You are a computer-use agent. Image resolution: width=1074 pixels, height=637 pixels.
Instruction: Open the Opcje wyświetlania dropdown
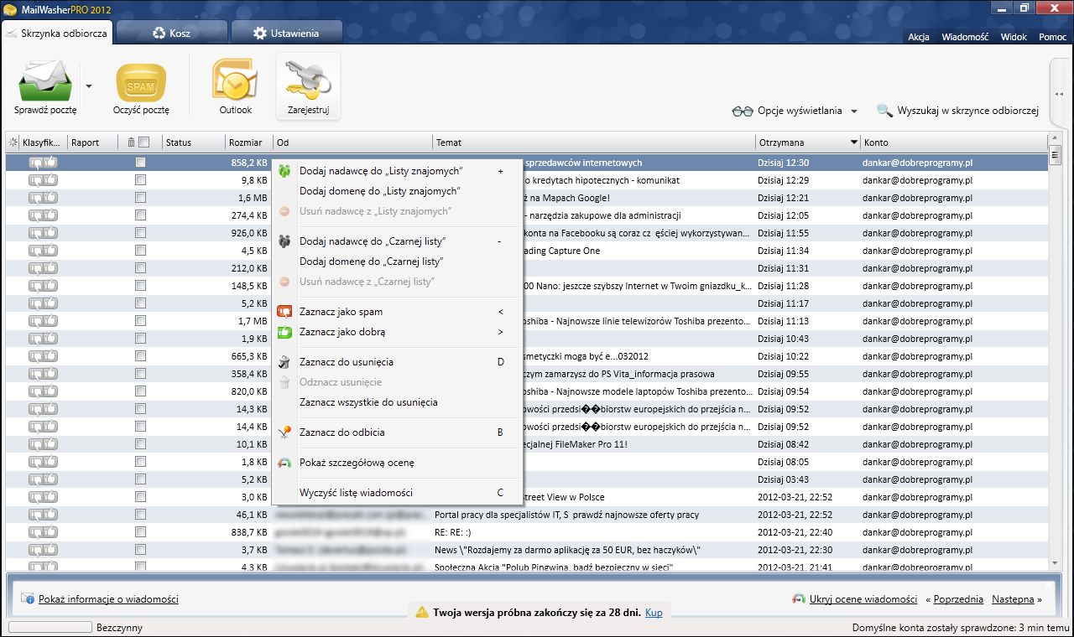pyautogui.click(x=795, y=111)
